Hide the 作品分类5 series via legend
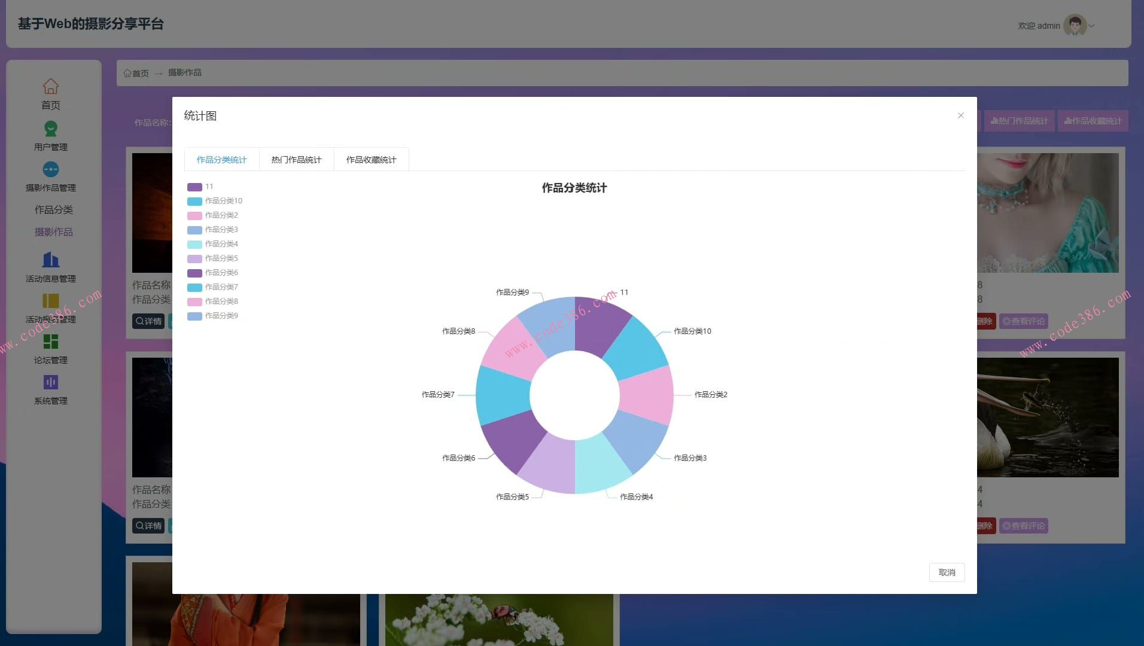Image resolution: width=1144 pixels, height=646 pixels. pos(212,258)
